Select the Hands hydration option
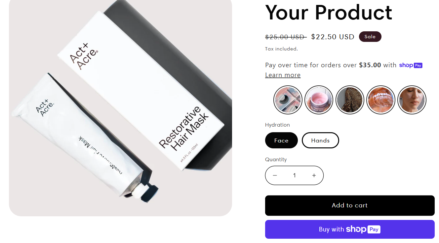439x243 pixels. (x=320, y=140)
